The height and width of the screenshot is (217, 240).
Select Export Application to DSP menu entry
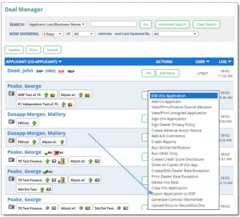[x=173, y=194]
